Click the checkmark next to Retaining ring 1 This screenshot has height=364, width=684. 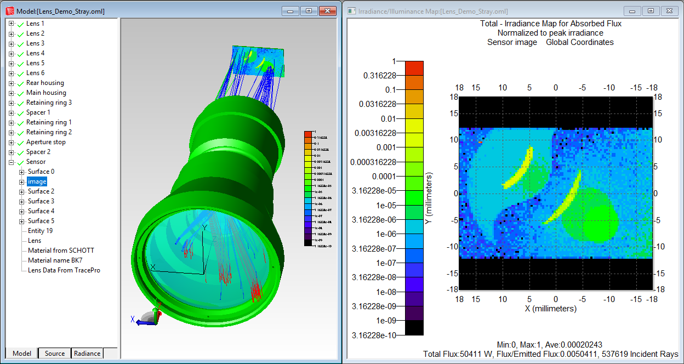[20, 122]
